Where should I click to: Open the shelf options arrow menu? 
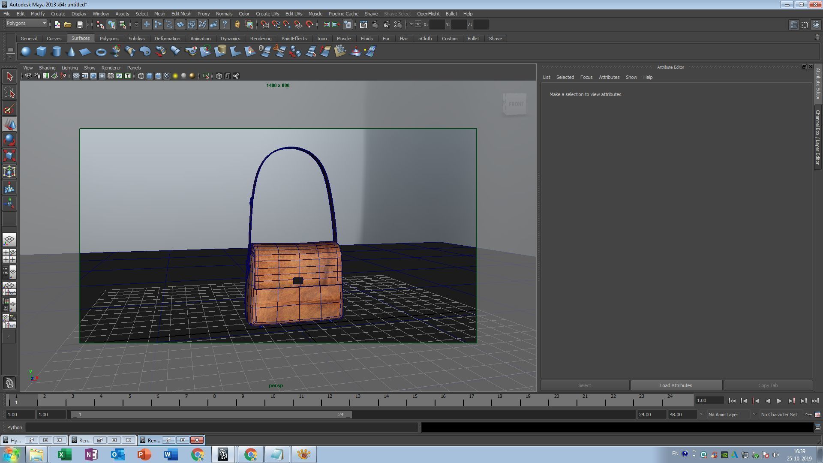click(x=10, y=57)
